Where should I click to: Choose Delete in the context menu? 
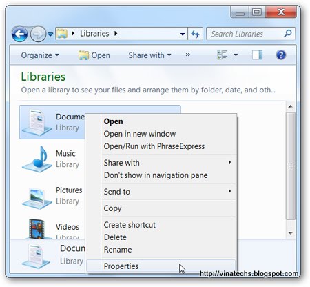(x=162, y=237)
